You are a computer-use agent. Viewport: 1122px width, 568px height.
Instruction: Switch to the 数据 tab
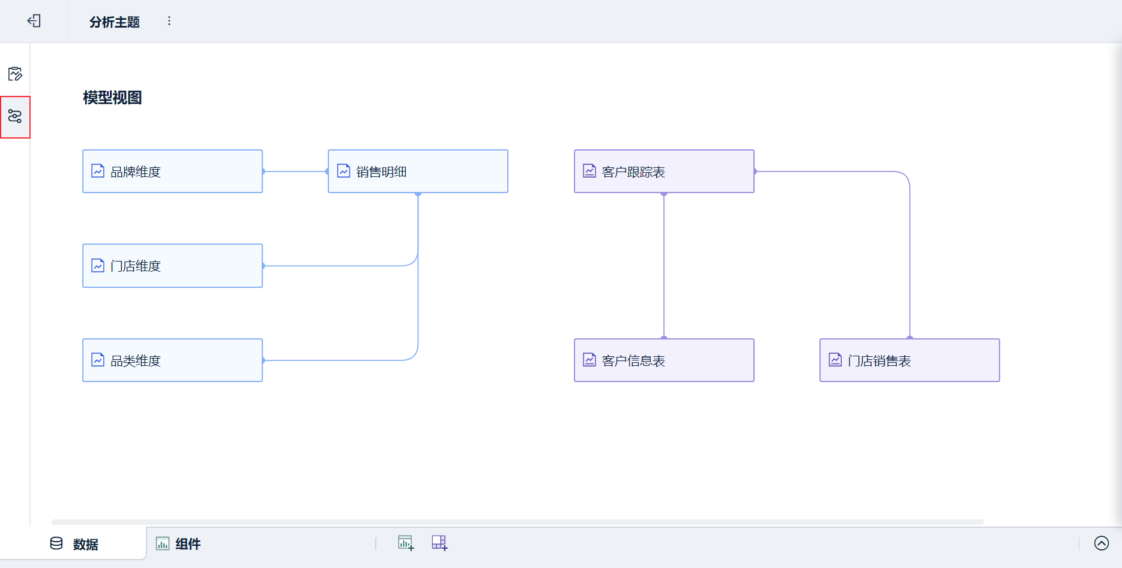click(x=73, y=543)
